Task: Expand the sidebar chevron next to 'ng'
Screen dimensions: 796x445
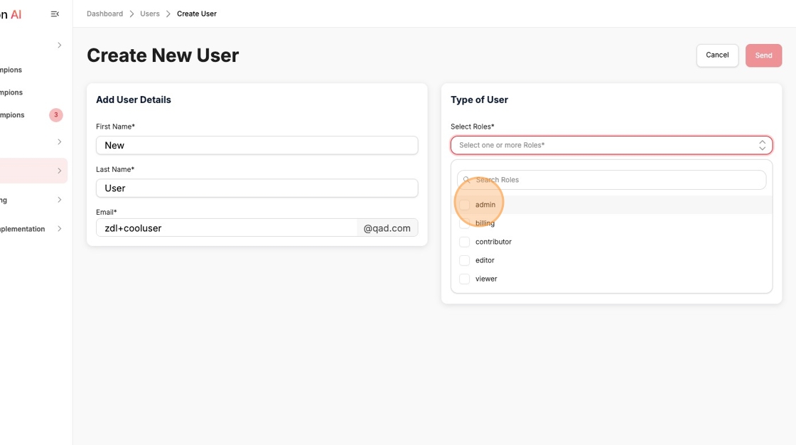Action: 60,200
